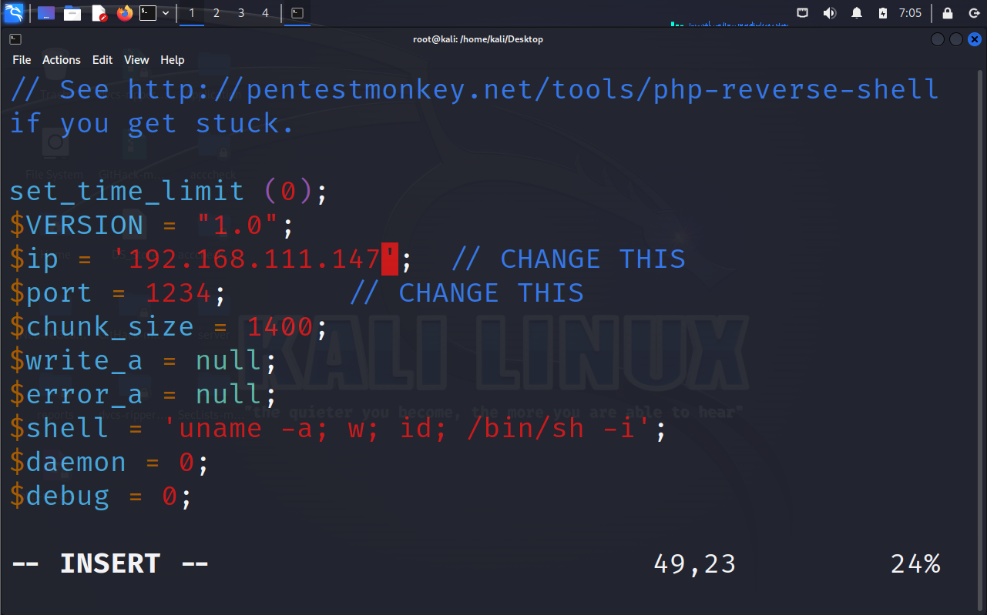Click the shell command string 'uname -a; w; id; /bin/sh -i'
987x615 pixels.
406,428
